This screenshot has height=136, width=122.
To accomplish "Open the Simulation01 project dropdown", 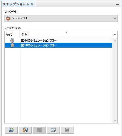I will click(x=61, y=18).
